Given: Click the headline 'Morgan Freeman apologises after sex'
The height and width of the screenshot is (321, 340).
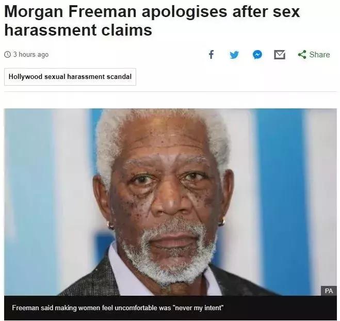Looking at the screenshot, I should pyautogui.click(x=152, y=11).
